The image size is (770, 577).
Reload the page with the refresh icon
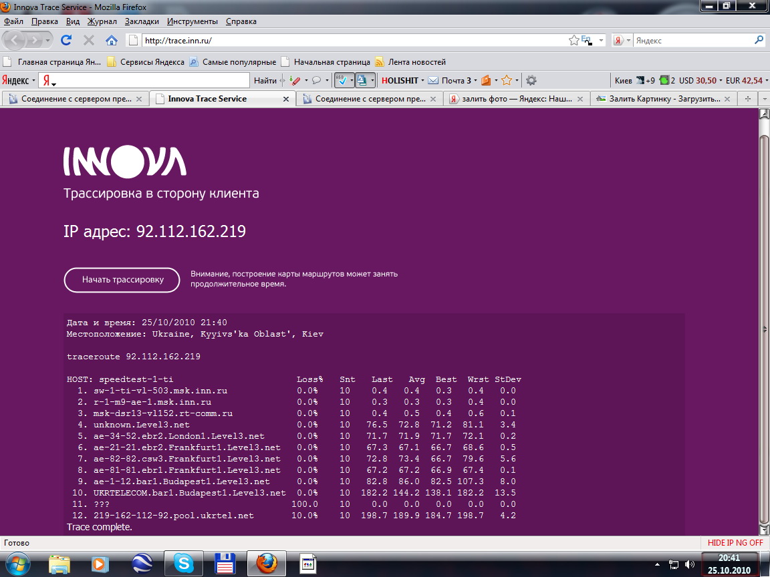pos(66,40)
